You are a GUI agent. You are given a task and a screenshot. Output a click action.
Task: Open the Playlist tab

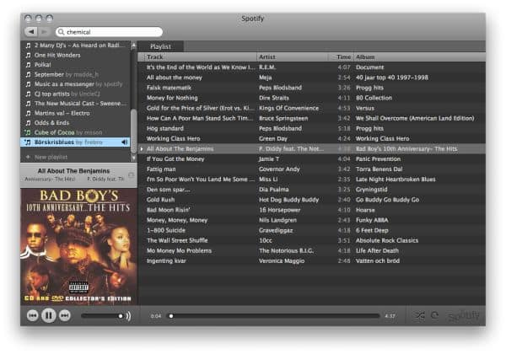pyautogui.click(x=160, y=46)
